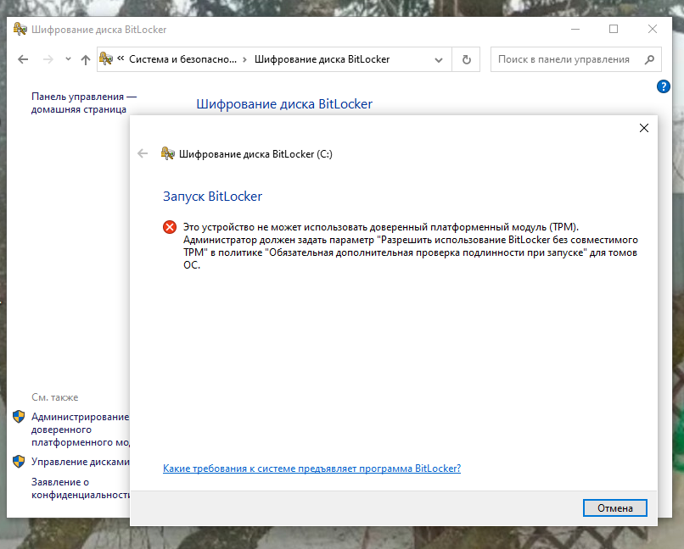This screenshot has height=549, width=684.
Task: Open 'Заявление о конфиденциальности' link
Action: pos(81,489)
